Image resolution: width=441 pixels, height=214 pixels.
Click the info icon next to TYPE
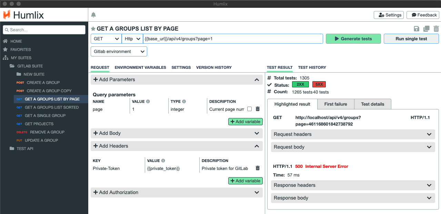point(184,101)
